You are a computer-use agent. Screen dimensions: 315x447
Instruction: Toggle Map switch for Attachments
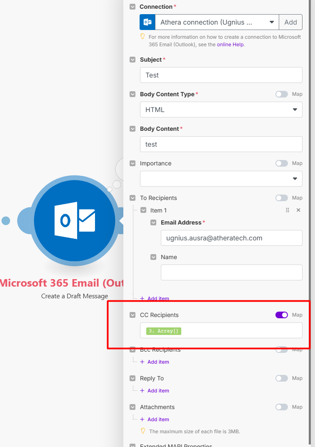282,407
